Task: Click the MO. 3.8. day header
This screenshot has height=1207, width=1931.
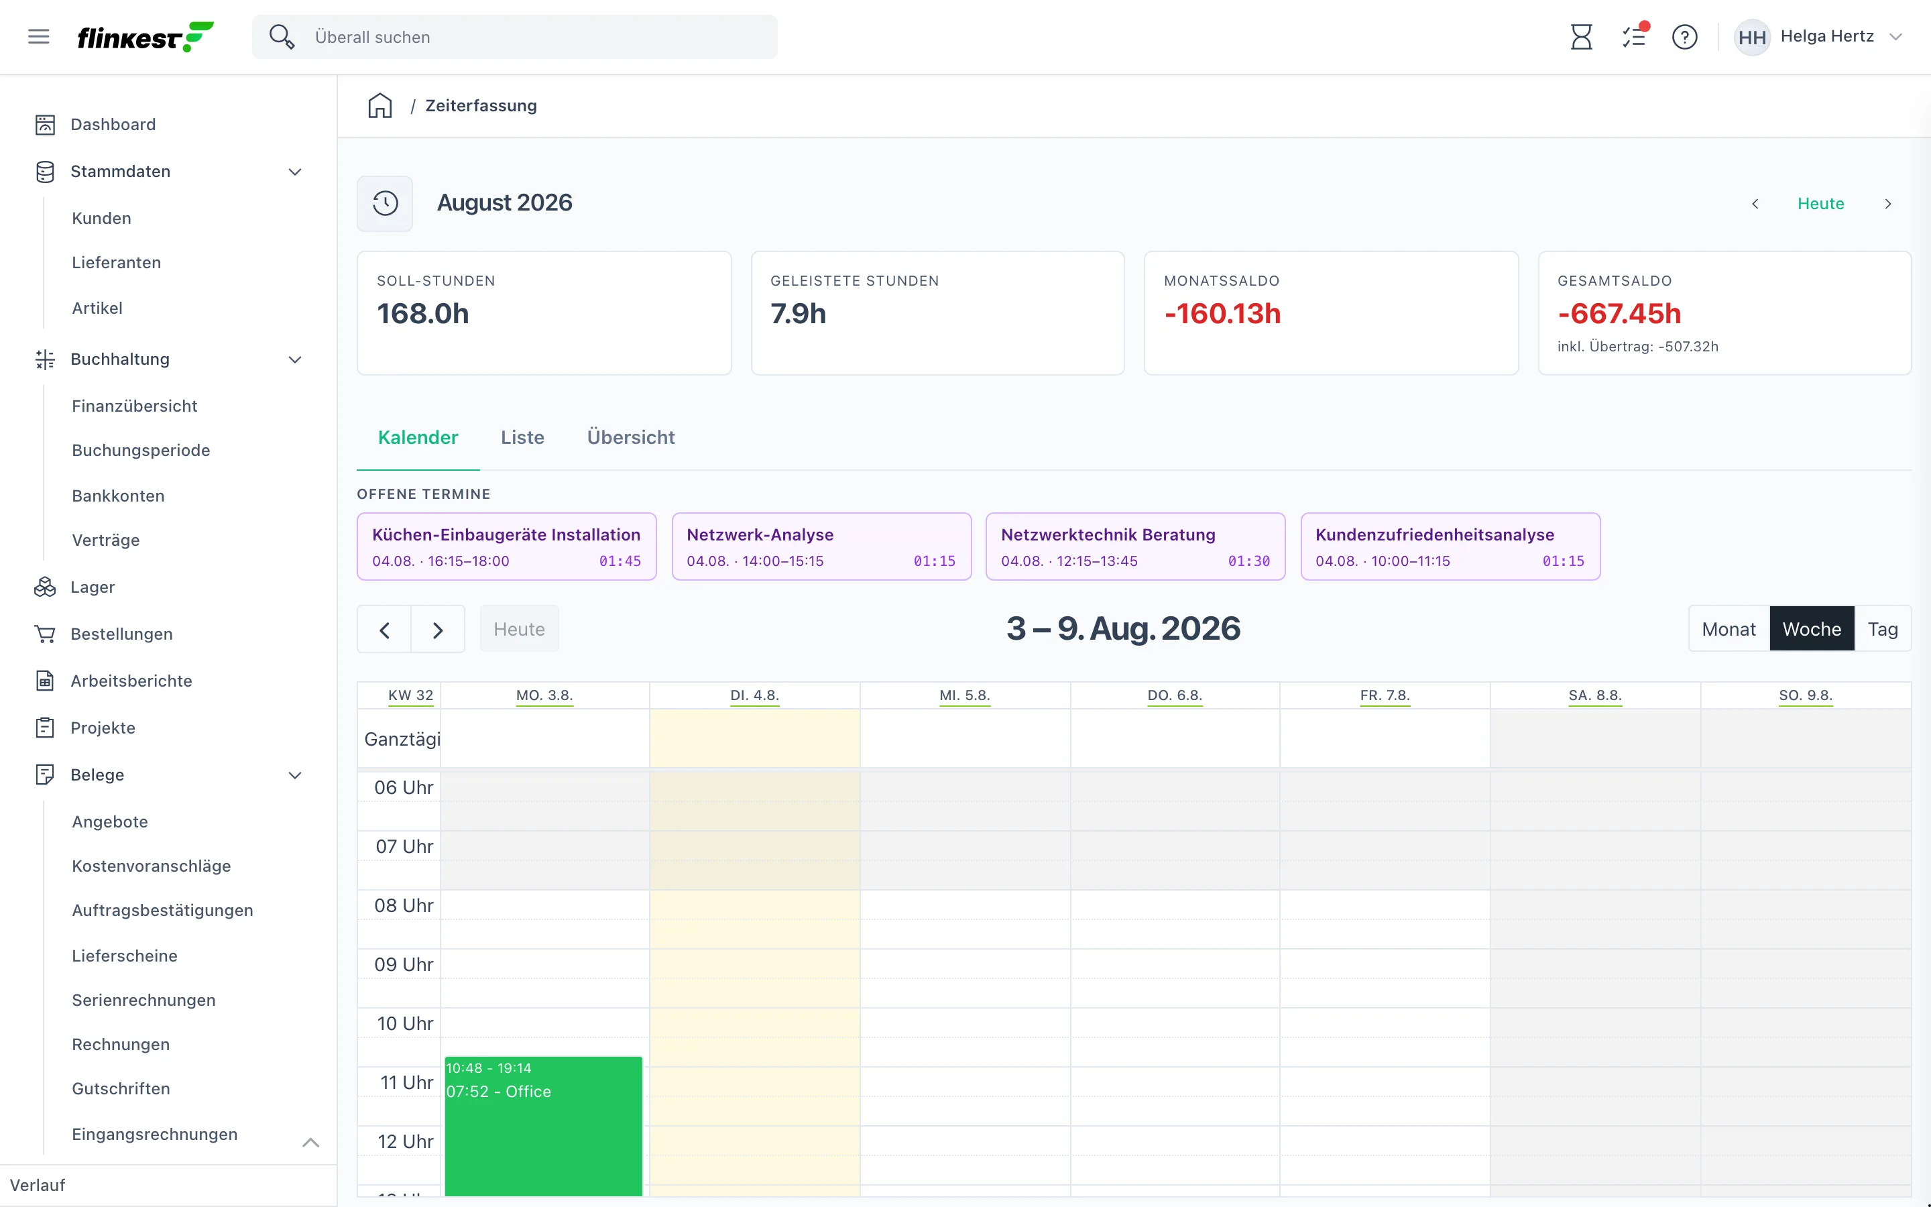Action: coord(544,695)
